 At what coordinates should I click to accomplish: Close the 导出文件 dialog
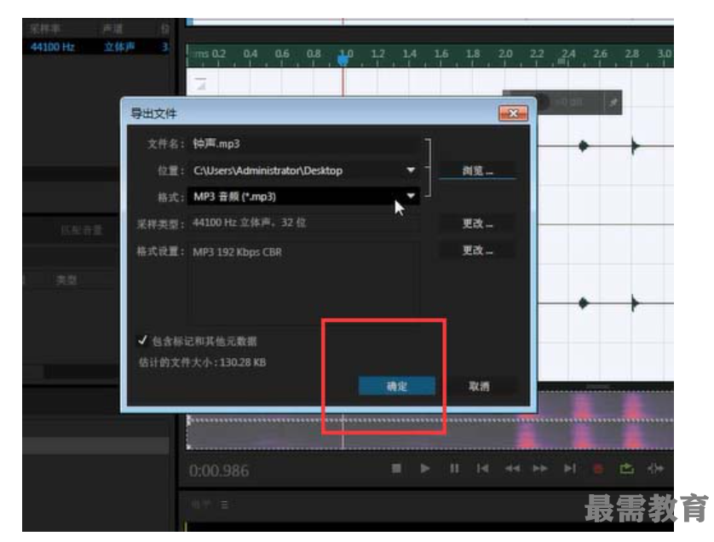513,113
